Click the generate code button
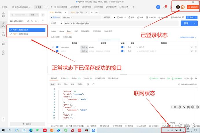This screenshot has height=133, width=200. pyautogui.click(x=151, y=17)
